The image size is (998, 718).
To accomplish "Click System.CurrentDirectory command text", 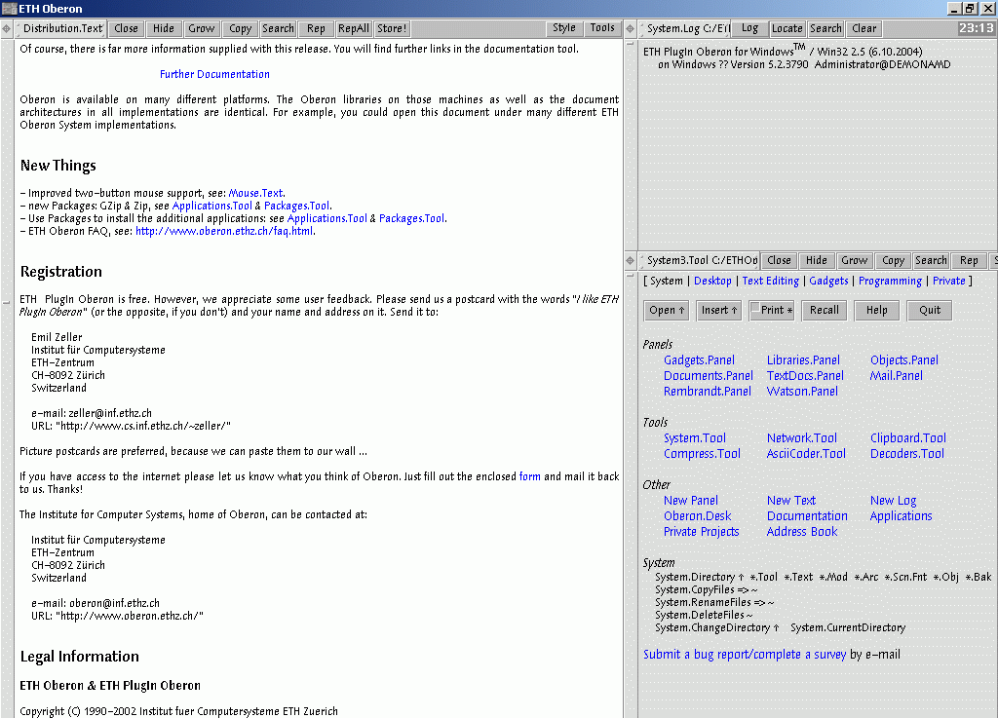I will (x=848, y=627).
